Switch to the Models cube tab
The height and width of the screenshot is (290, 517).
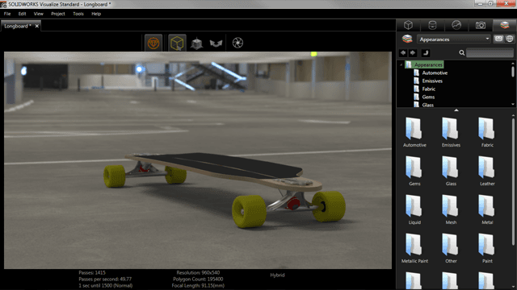click(x=408, y=25)
